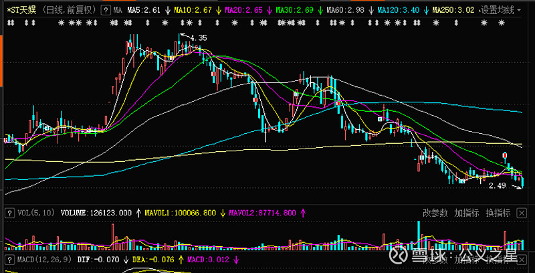Open the help icon next to MACD(12,26,9)
The image size is (535, 273).
point(9,260)
